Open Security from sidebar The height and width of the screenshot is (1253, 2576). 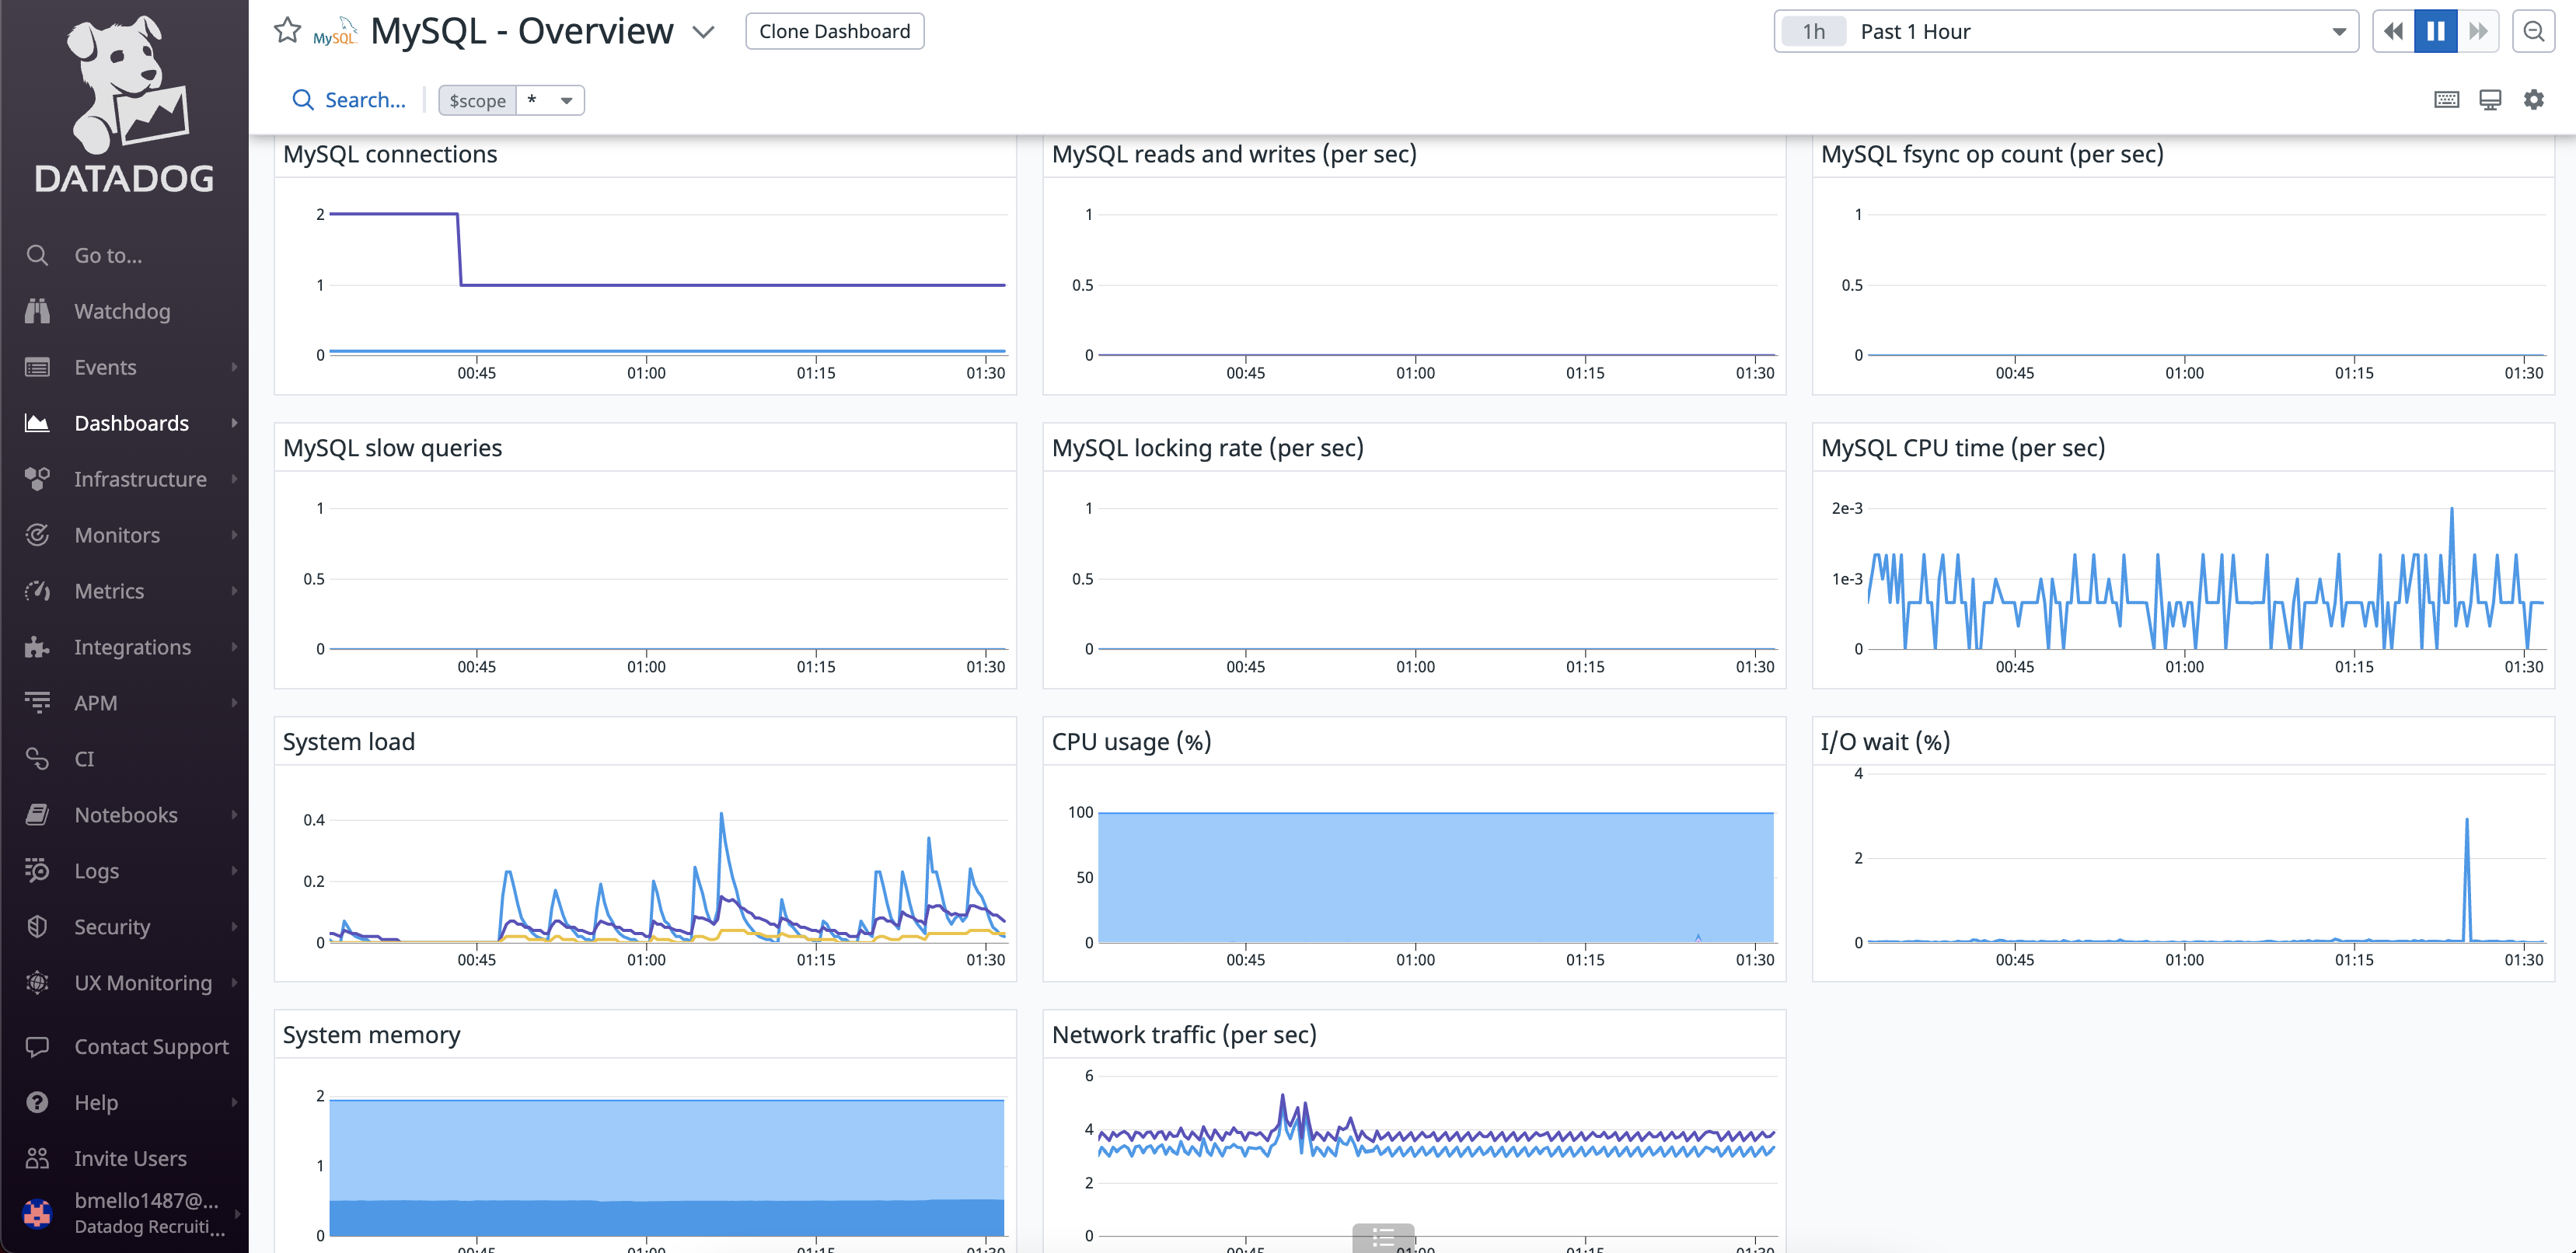(x=112, y=927)
